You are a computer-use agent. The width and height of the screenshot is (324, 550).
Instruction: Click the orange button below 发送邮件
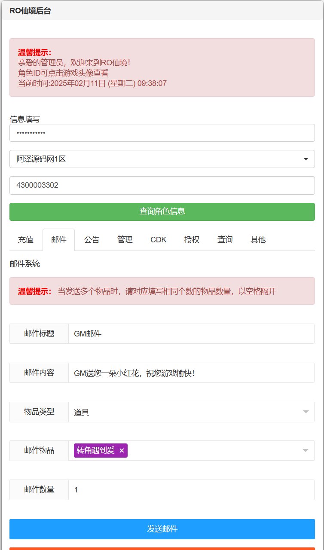click(x=162, y=548)
